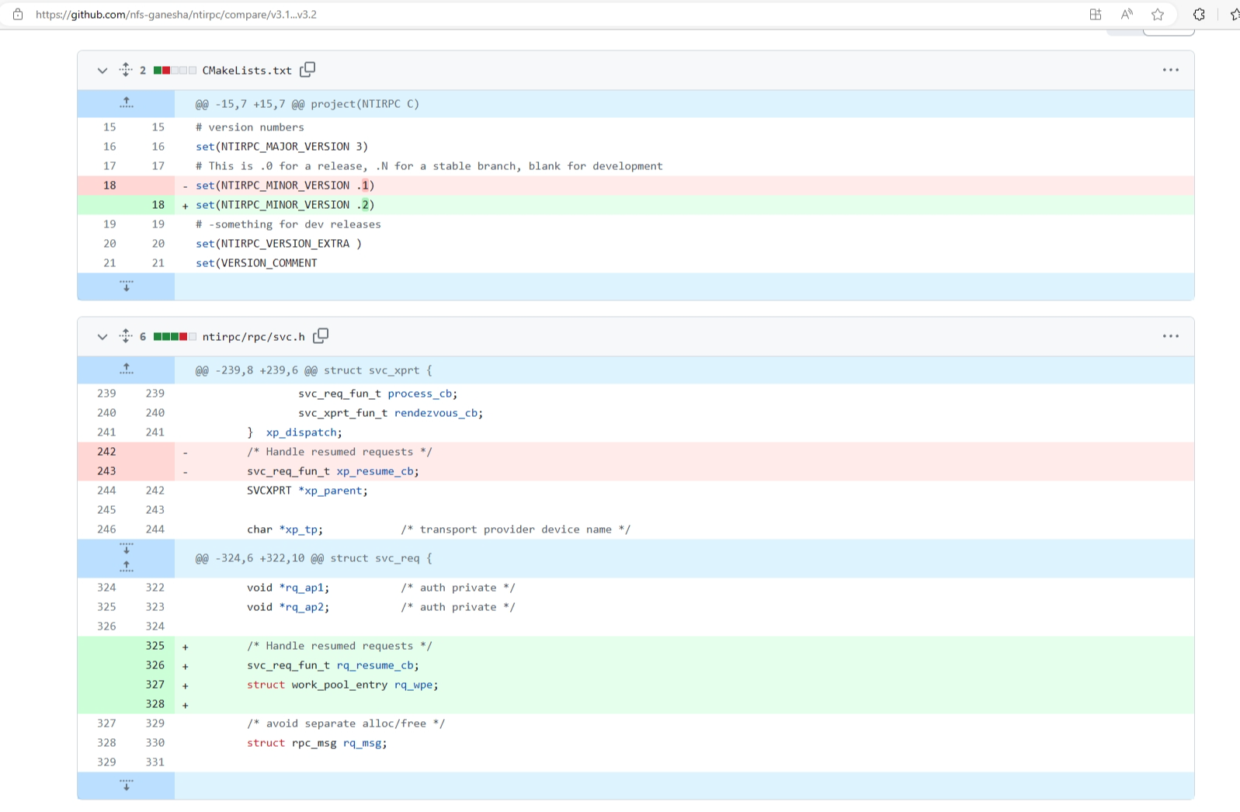Expand down below svc.h line 331
The width and height of the screenshot is (1240, 812).
(127, 785)
